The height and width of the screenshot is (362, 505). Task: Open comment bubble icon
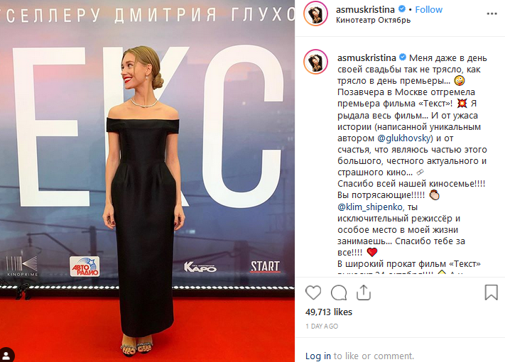(339, 292)
